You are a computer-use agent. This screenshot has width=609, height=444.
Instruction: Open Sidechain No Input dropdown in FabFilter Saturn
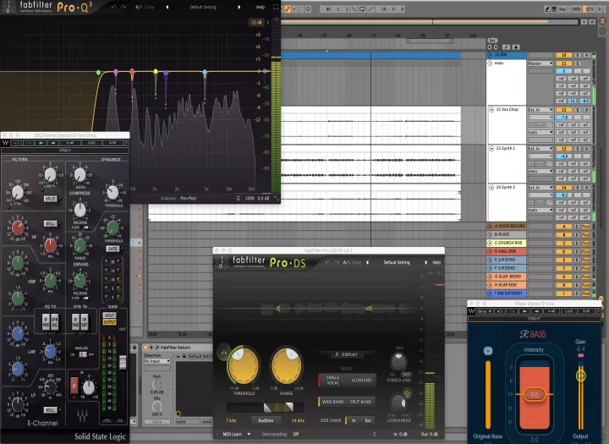pos(157,361)
